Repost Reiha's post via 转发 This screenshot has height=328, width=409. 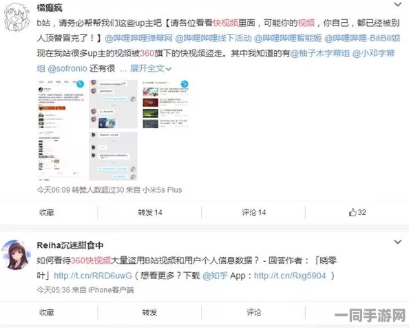tap(149, 312)
